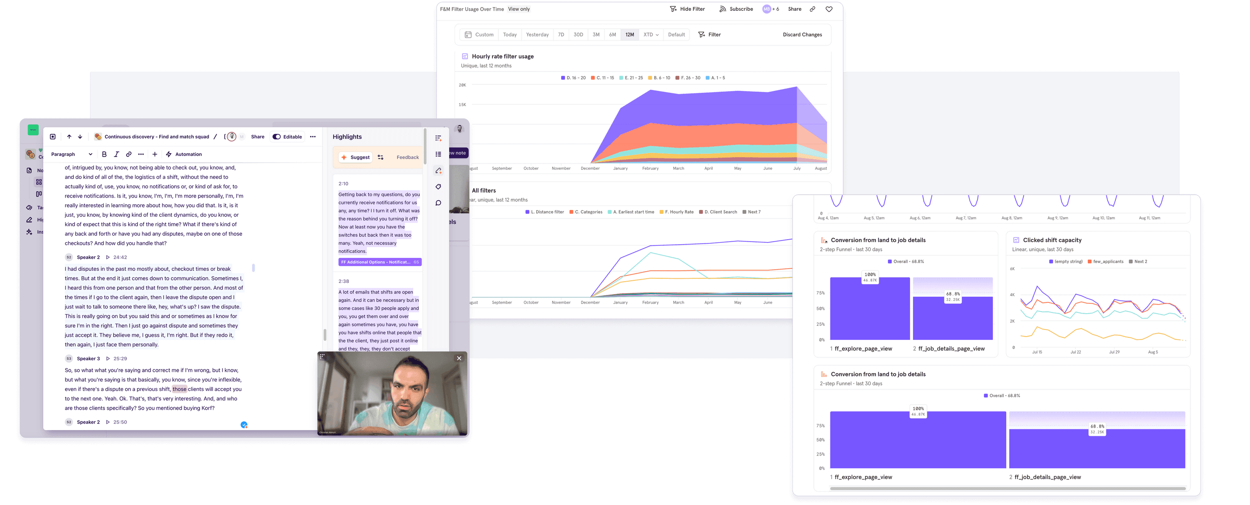Open the Paragraph style dropdown
This screenshot has height=505, width=1250.
(x=71, y=154)
